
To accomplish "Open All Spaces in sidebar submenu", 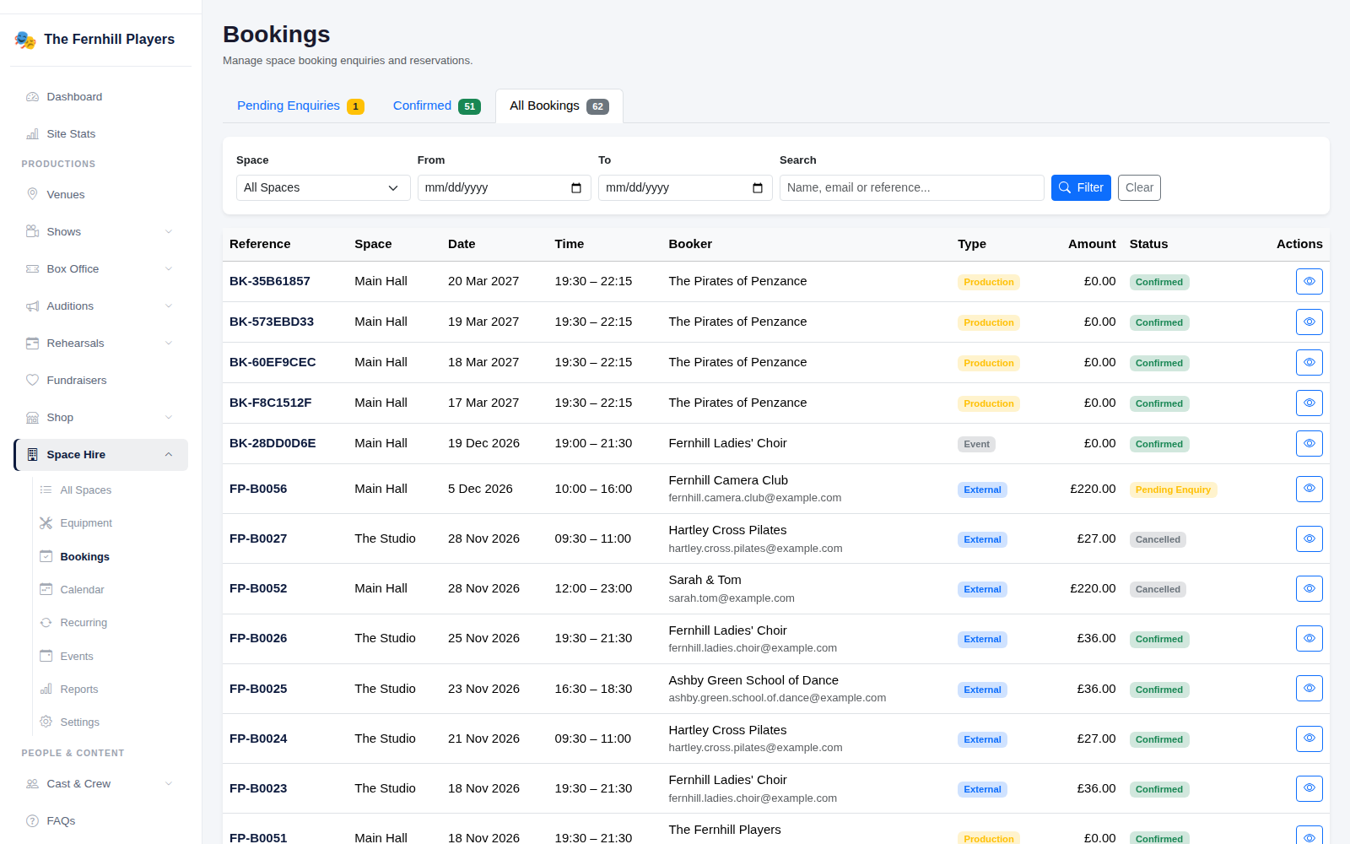I will (85, 490).
